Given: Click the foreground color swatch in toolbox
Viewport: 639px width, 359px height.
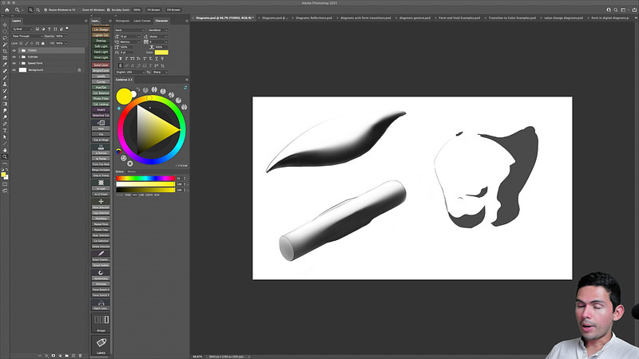Looking at the screenshot, I should coord(3,174).
